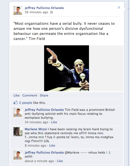Image resolution: width=130 pixels, height=166 pixels.
Task: Like the post
Action: (x=16, y=95)
